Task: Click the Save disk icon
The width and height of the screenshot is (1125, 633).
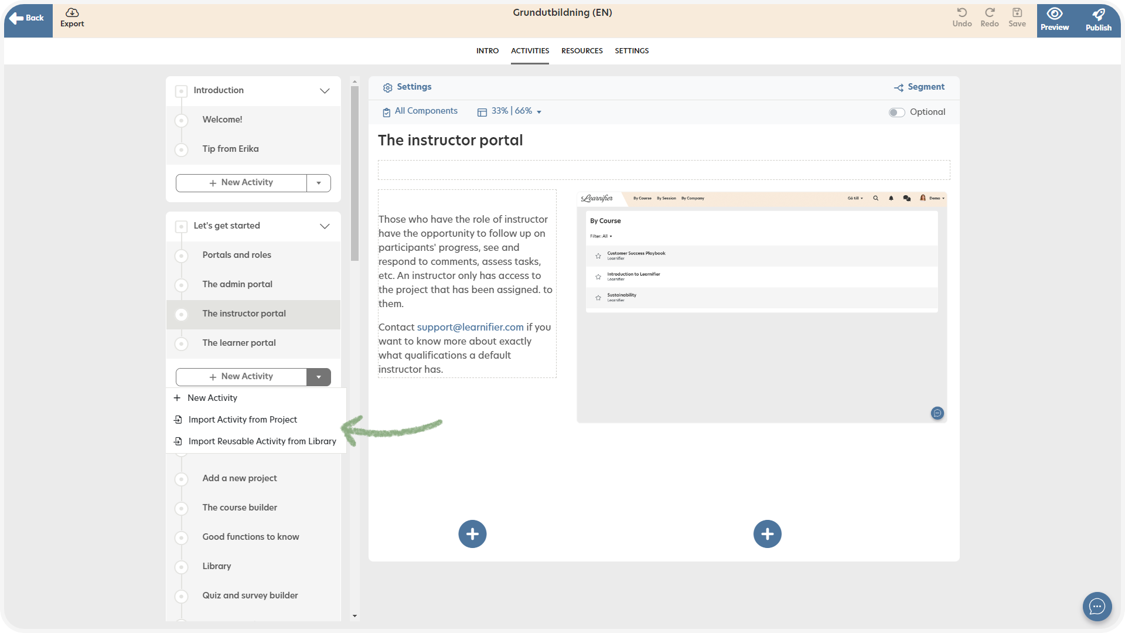Action: (x=1017, y=13)
